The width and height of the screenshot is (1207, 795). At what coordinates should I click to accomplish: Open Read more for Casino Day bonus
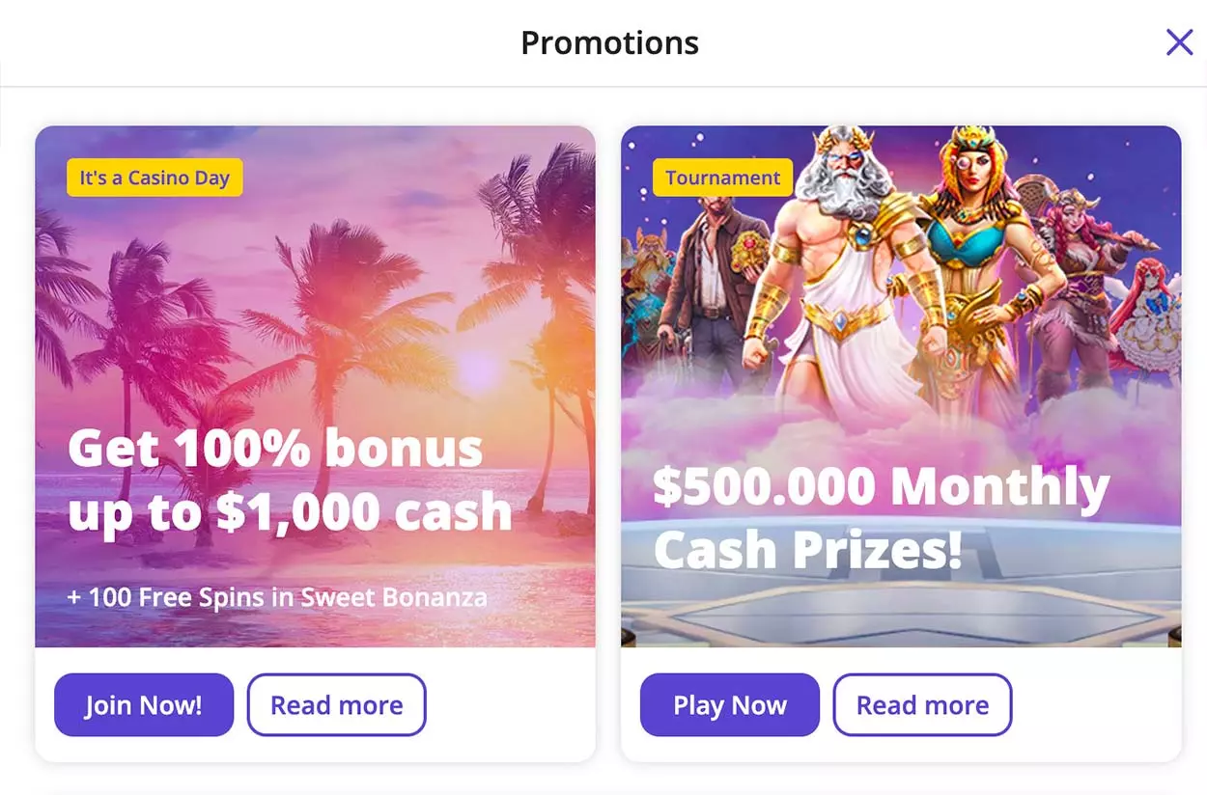click(337, 705)
